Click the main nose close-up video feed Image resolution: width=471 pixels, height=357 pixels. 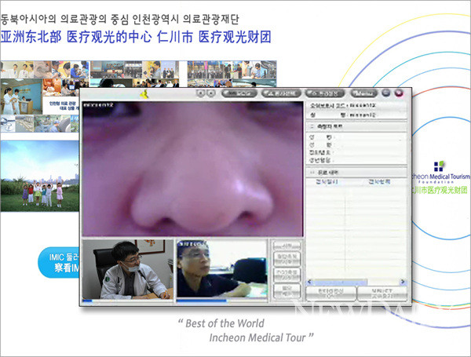[191, 169]
